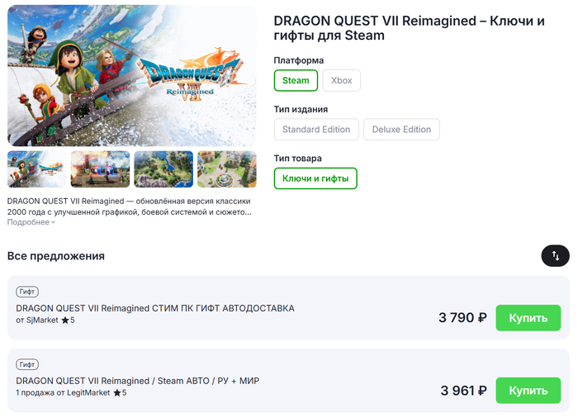
Task: Select the Xbox platform option
Action: [x=341, y=80]
